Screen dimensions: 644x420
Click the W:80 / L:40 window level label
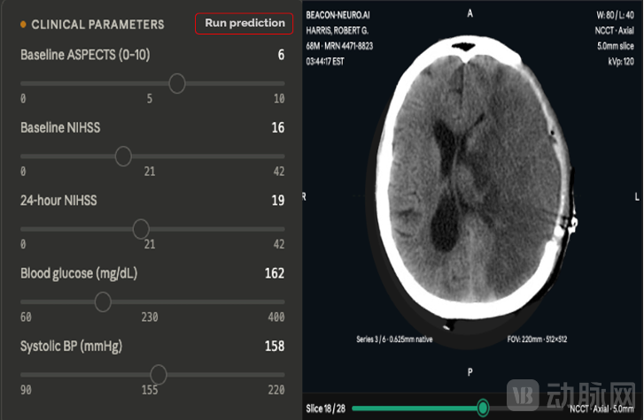(x=615, y=15)
